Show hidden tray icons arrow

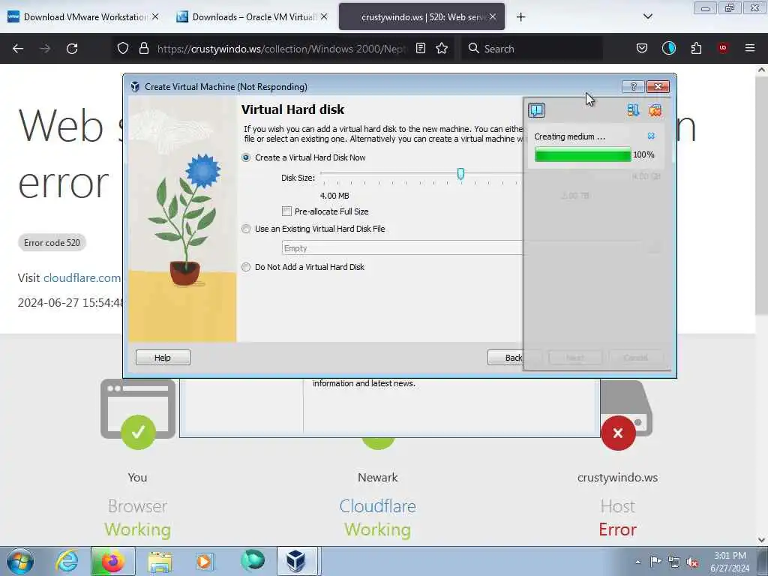(637, 562)
